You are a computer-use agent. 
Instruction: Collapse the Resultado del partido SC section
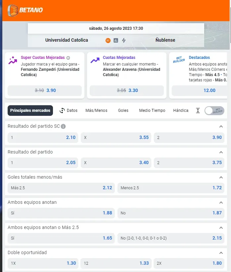point(221,126)
